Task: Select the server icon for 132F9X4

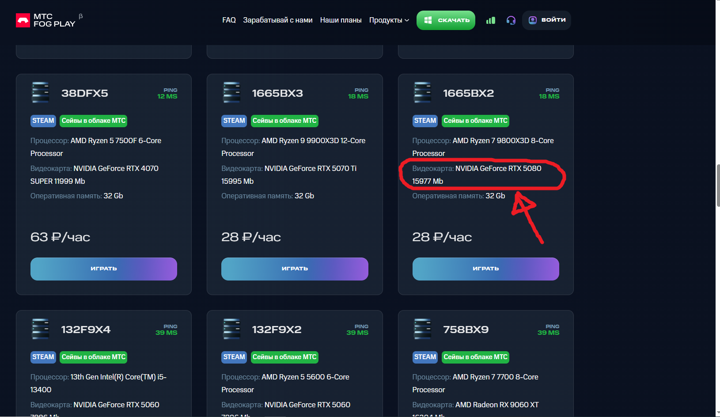Action: click(41, 329)
